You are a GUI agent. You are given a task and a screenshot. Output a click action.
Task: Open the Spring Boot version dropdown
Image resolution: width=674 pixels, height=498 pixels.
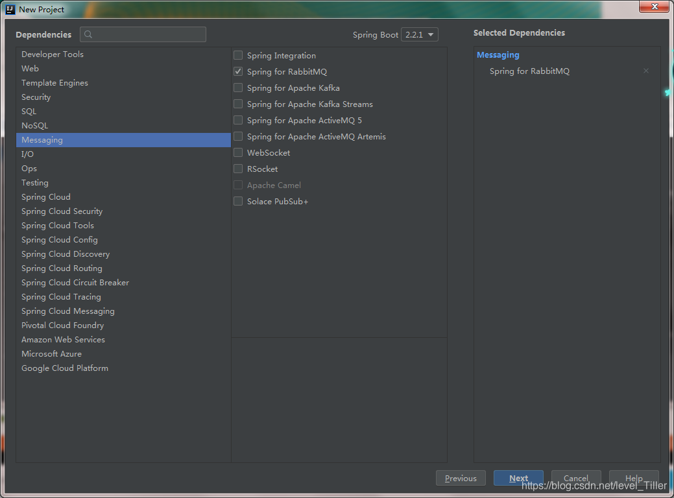(x=420, y=34)
